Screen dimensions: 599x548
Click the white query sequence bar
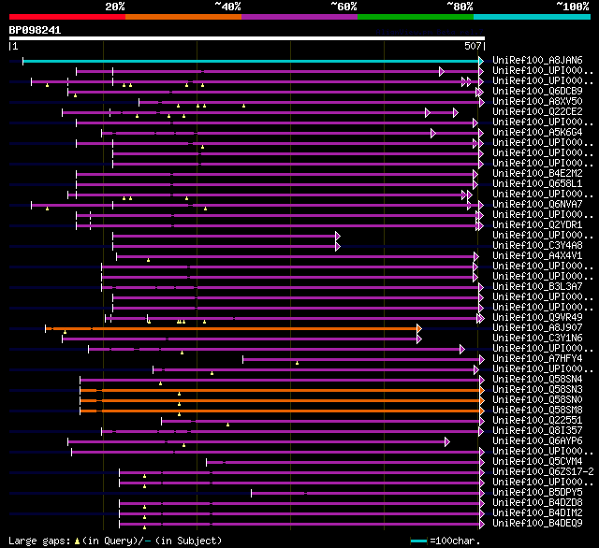click(247, 38)
